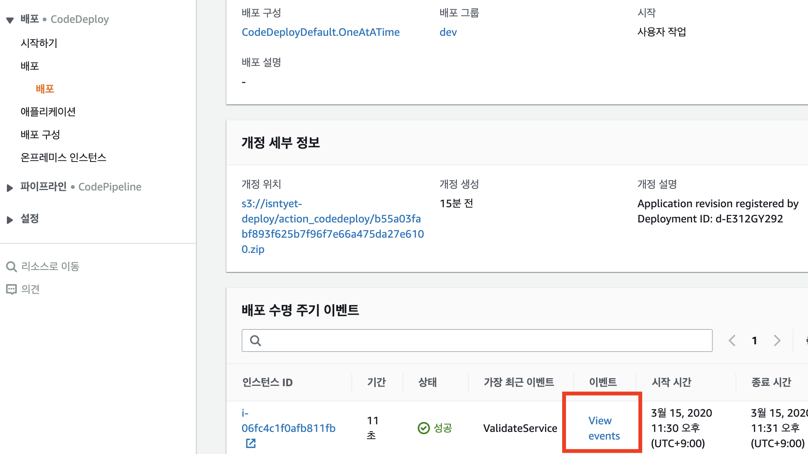Click the 개정 세부 정보 heading

tap(281, 142)
